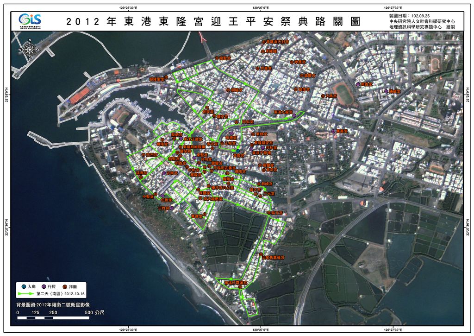Click the 天后宮 temple label
Screen dimensions: 474x336
tap(331, 96)
